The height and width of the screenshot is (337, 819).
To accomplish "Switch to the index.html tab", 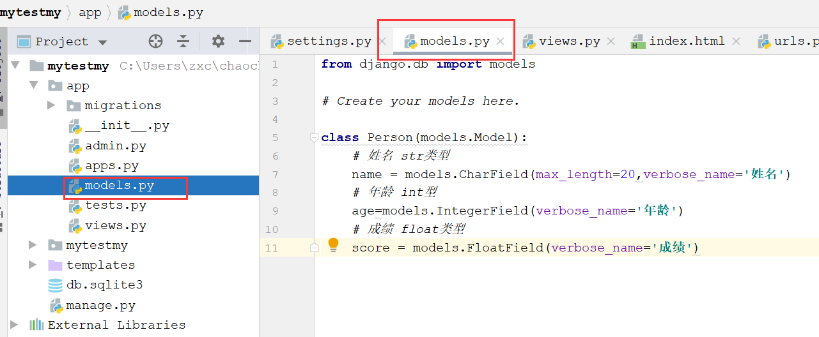I will pyautogui.click(x=687, y=41).
